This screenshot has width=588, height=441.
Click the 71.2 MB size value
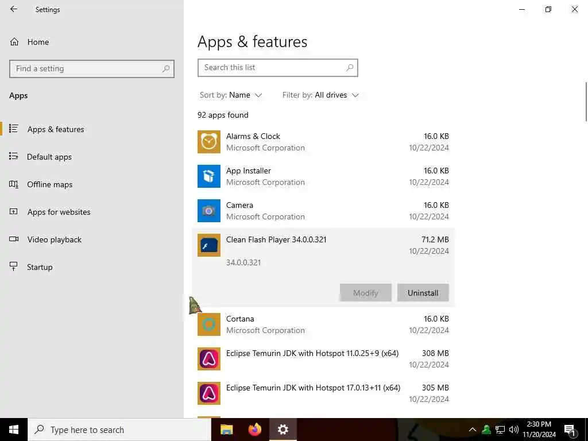pos(435,239)
